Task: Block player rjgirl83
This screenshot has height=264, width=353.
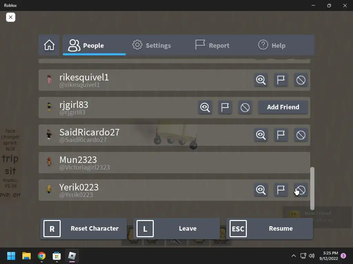Action: point(245,107)
